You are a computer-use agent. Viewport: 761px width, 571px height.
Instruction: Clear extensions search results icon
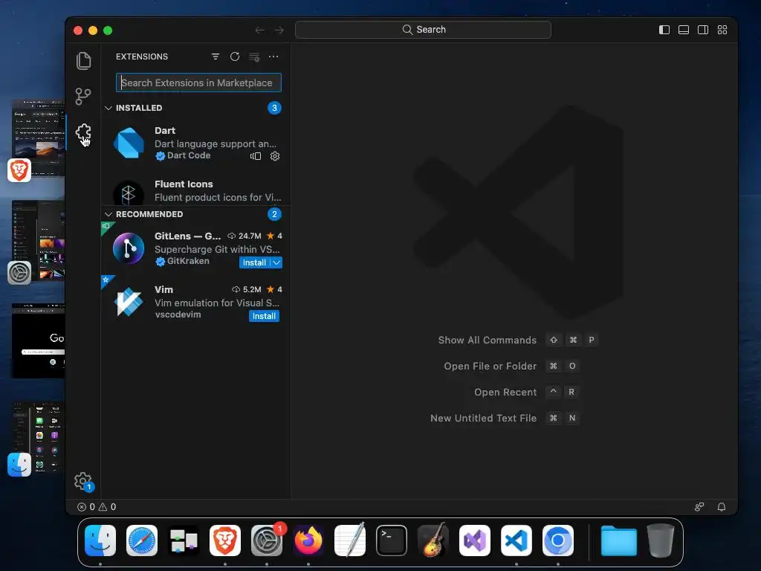click(254, 57)
